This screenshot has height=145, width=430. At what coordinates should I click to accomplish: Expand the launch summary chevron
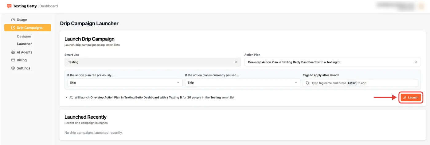[x=66, y=97]
